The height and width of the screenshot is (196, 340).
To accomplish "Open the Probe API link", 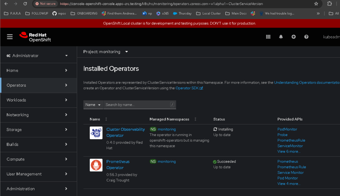I will (x=282, y=135).
